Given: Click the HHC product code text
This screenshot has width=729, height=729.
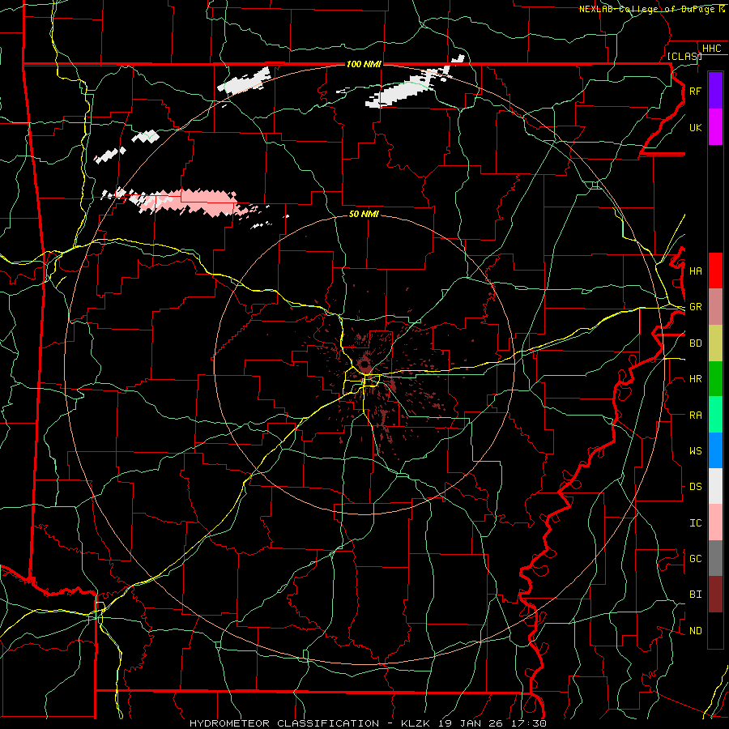Looking at the screenshot, I should pos(711,49).
